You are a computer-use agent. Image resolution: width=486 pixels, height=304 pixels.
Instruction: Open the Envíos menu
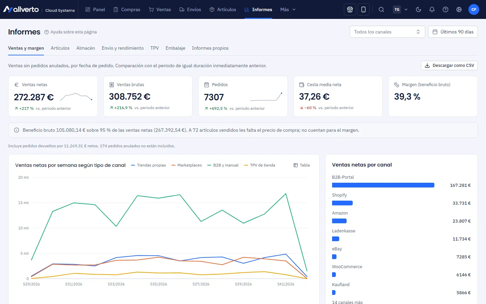point(190,9)
